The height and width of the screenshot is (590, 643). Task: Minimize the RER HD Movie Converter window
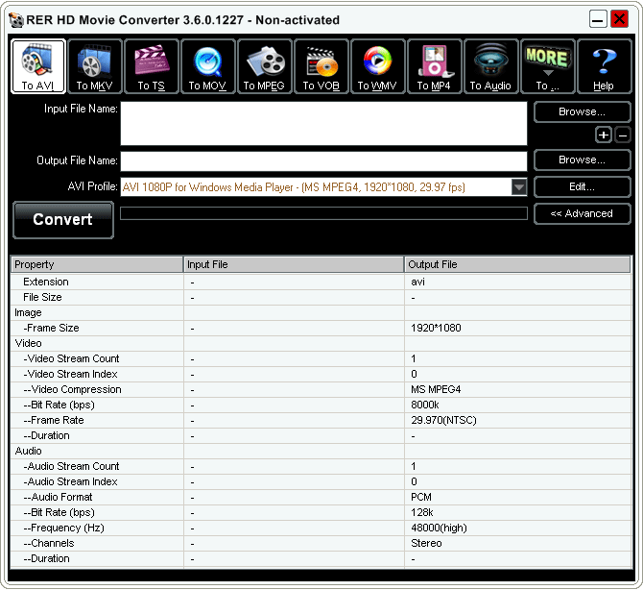pyautogui.click(x=598, y=19)
